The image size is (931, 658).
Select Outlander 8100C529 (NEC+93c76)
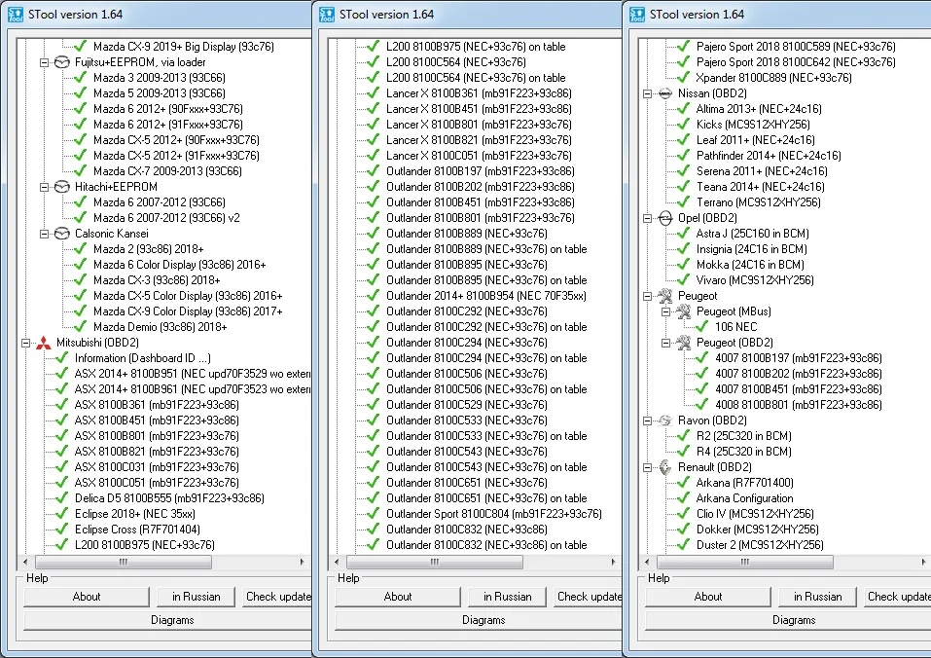pyautogui.click(x=466, y=405)
